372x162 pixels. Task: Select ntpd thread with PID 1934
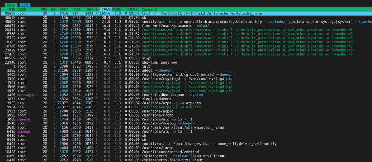(186, 107)
